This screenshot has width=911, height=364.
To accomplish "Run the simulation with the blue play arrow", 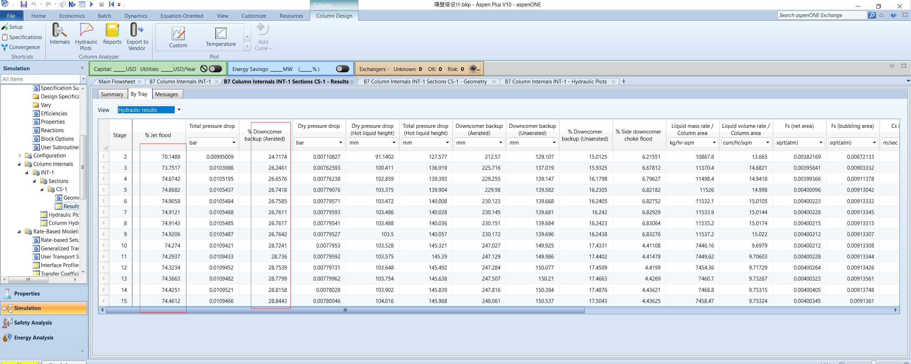I will click(x=91, y=5).
